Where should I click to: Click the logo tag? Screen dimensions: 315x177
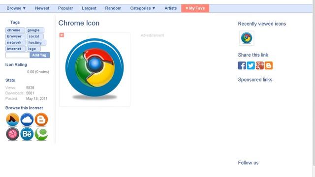click(x=33, y=49)
